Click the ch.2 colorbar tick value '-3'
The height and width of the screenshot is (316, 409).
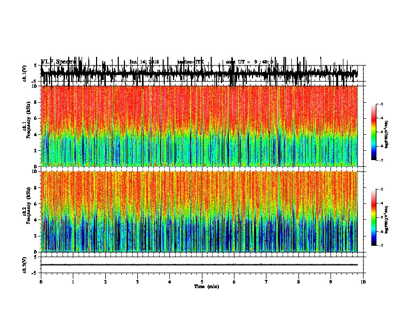coord(381,189)
